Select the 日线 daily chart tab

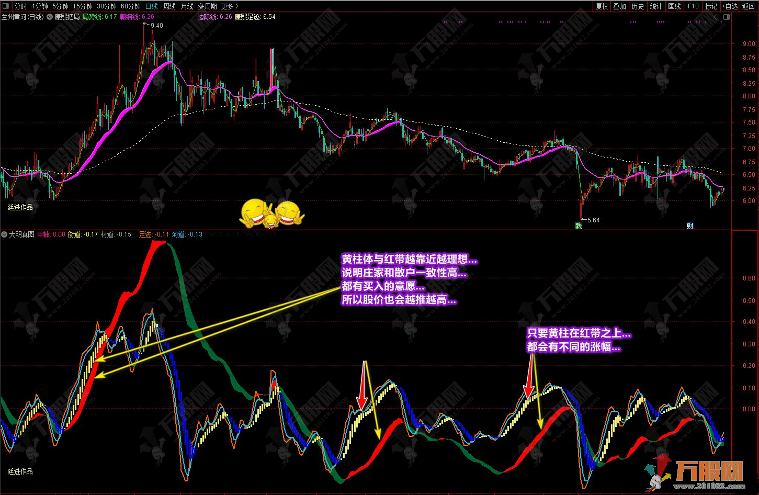(x=152, y=6)
